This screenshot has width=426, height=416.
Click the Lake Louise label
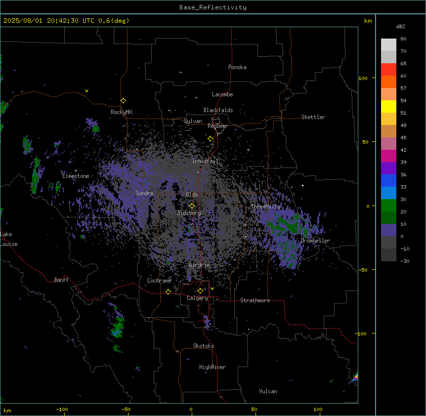pos(8,239)
